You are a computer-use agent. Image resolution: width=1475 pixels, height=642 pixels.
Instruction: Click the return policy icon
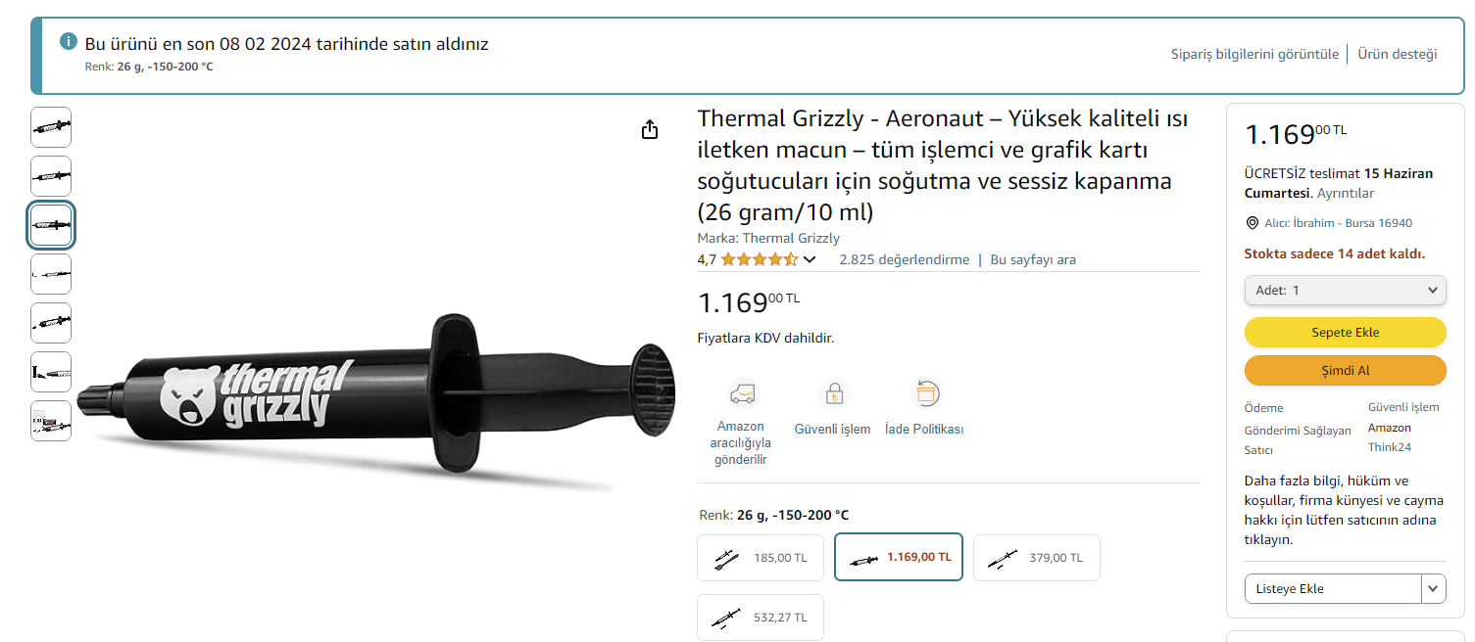click(924, 394)
